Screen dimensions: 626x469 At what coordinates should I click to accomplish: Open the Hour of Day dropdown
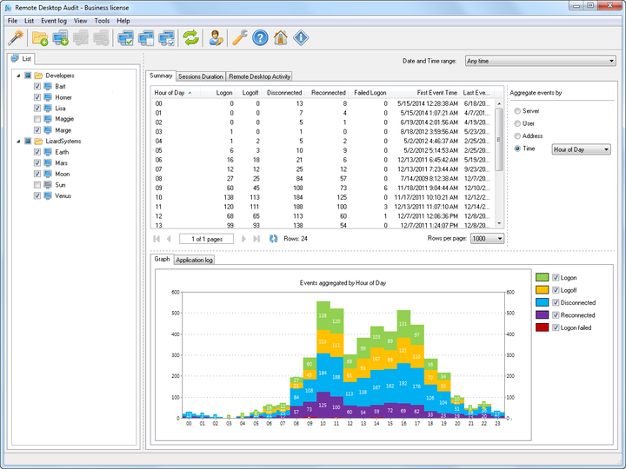pyautogui.click(x=581, y=149)
